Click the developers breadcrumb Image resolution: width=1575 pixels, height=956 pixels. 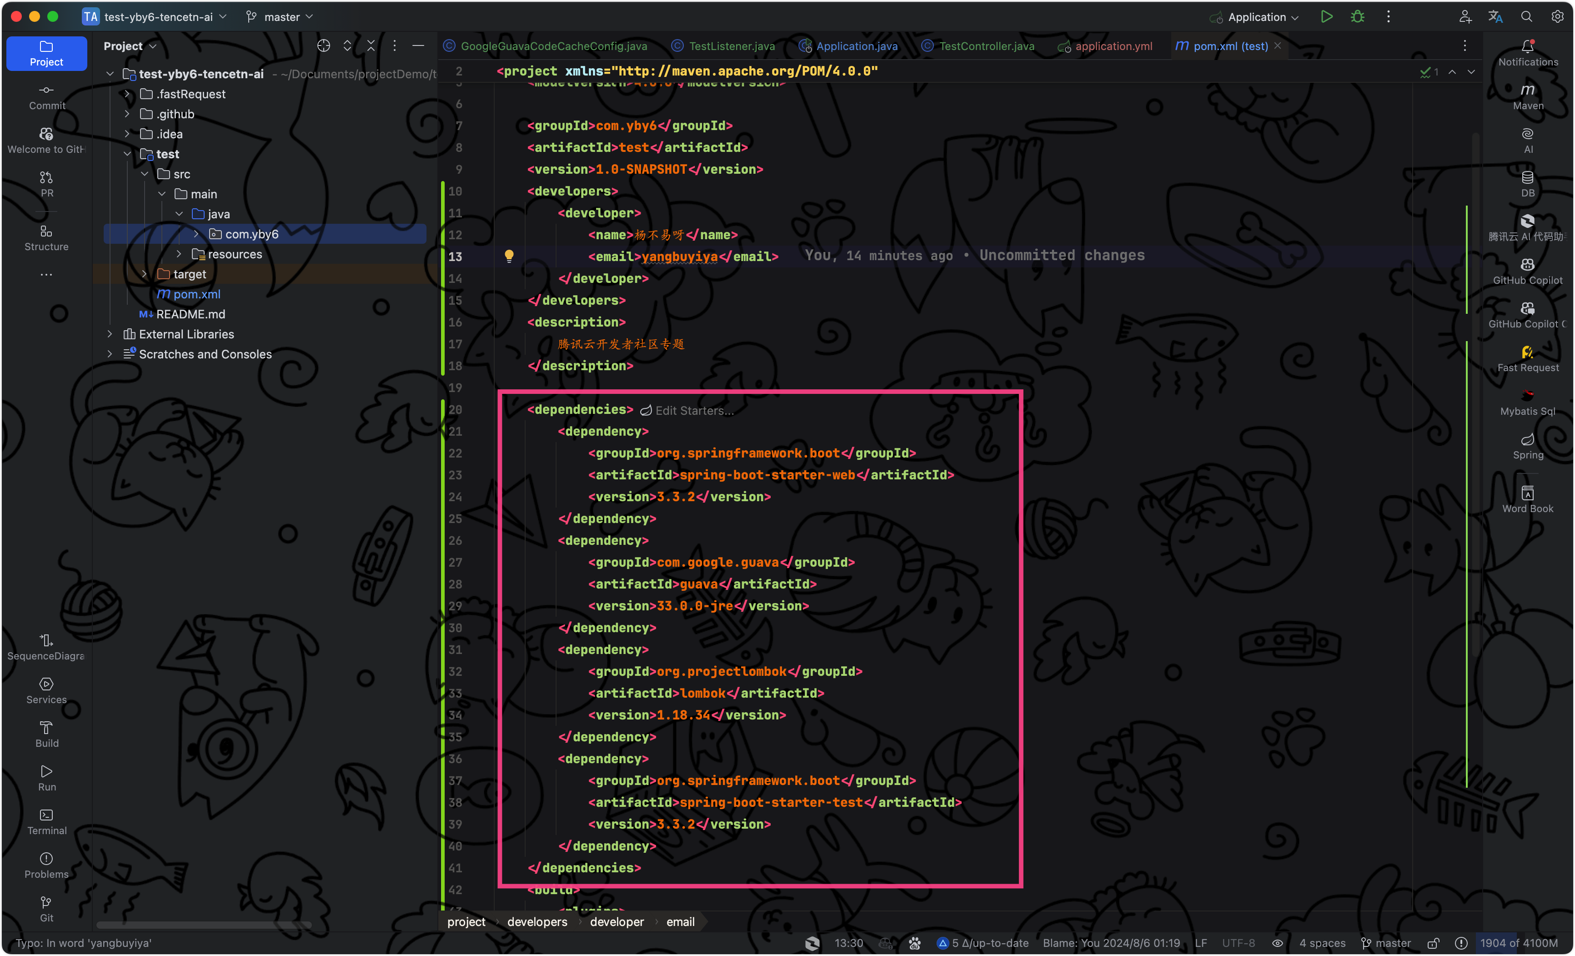[537, 921]
